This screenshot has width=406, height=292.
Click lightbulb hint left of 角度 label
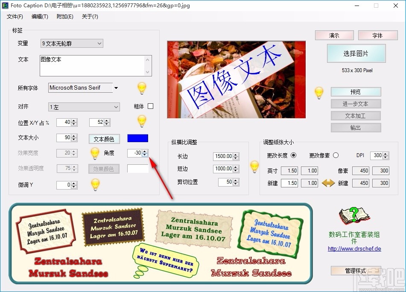95,154
